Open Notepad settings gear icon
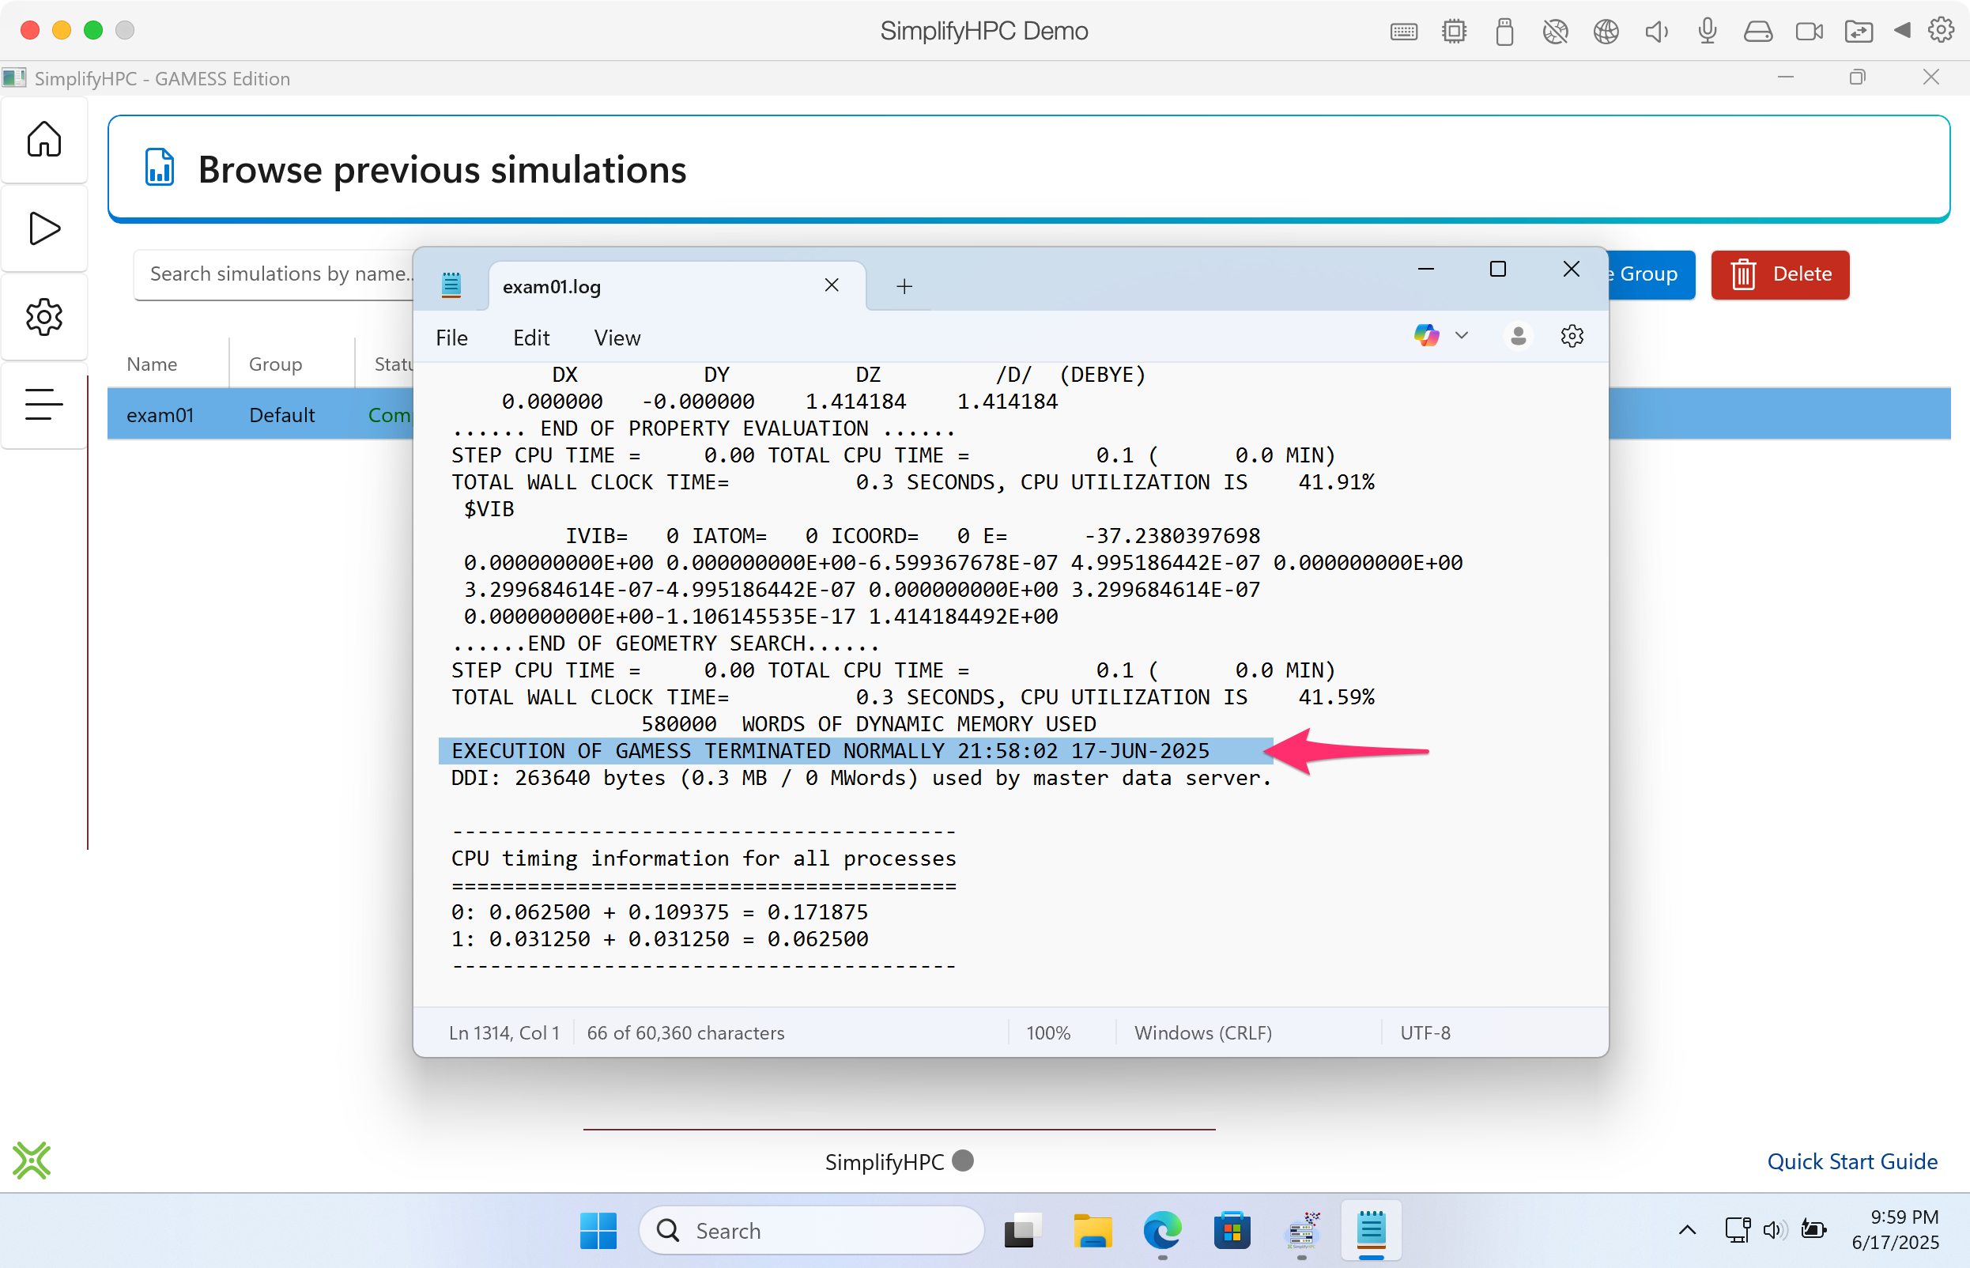This screenshot has height=1268, width=1970. 1572,336
